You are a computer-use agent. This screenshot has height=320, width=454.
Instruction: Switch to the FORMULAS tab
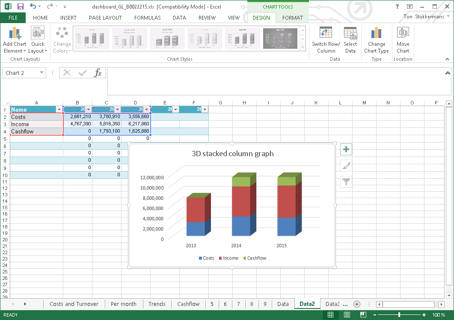(x=147, y=18)
